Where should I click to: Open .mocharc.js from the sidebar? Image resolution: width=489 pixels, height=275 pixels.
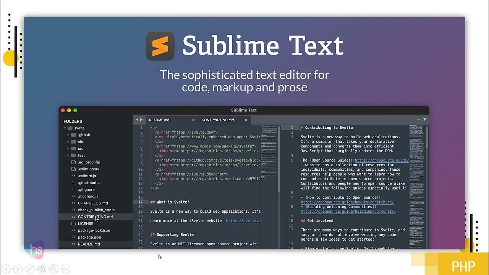pyautogui.click(x=88, y=196)
